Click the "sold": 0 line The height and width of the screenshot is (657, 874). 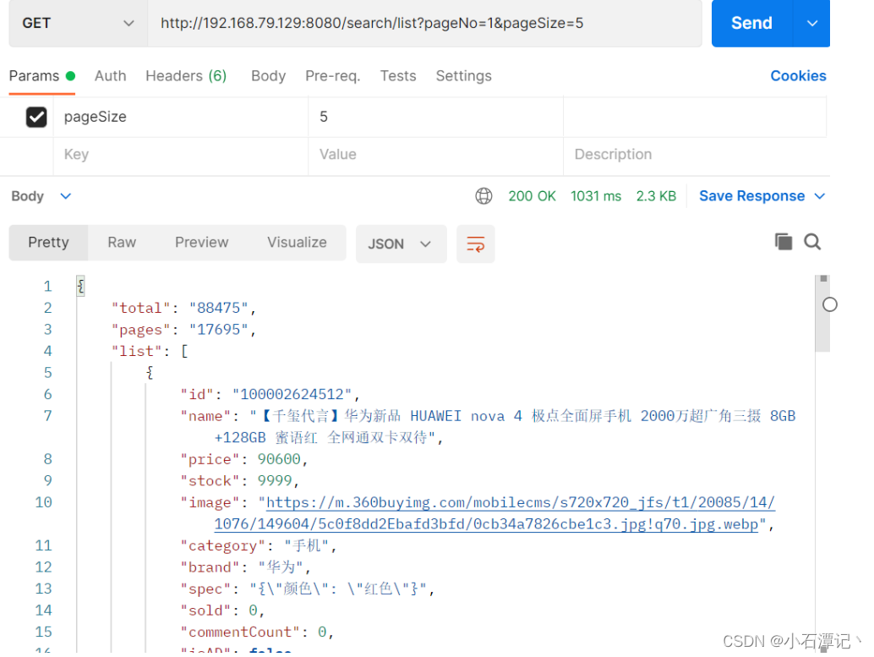(221, 610)
